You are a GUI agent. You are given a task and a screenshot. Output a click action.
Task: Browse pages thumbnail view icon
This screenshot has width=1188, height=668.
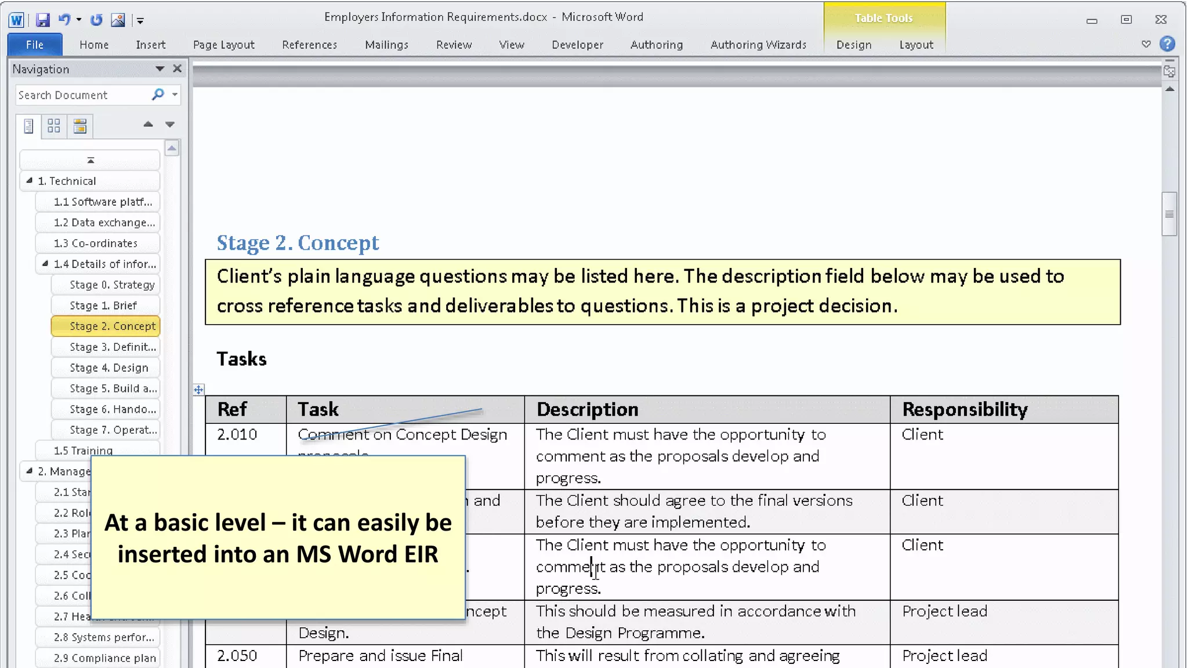point(54,126)
